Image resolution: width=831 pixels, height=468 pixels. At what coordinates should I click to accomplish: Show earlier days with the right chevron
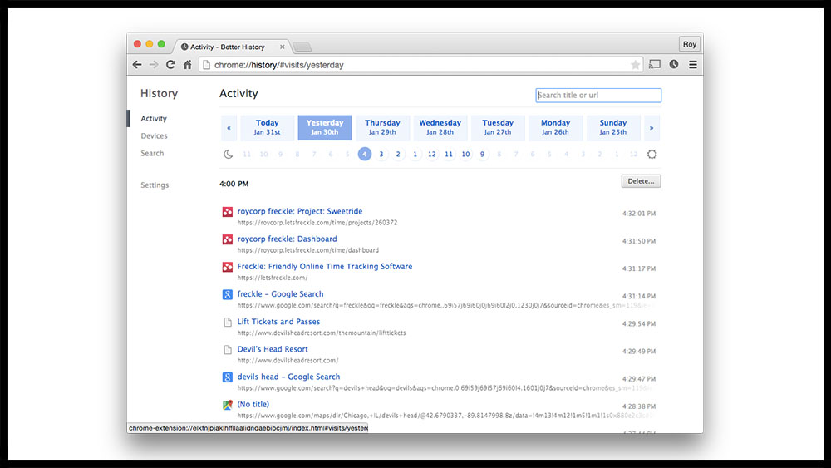pos(652,128)
